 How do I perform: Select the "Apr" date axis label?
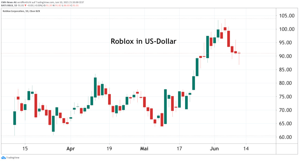tap(71, 149)
